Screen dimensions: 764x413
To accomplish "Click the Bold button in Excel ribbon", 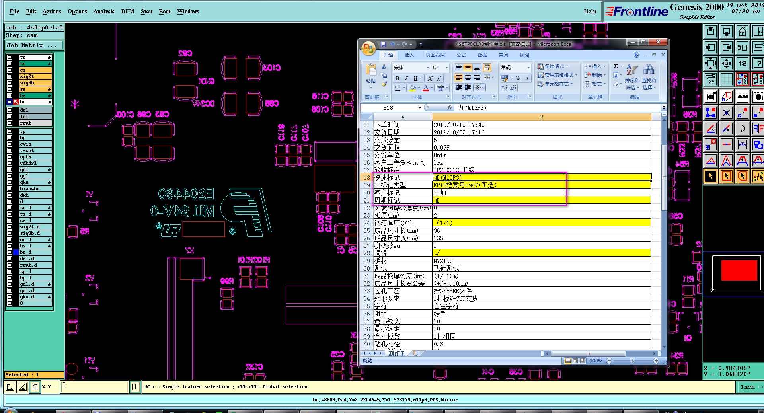I will pyautogui.click(x=397, y=78).
